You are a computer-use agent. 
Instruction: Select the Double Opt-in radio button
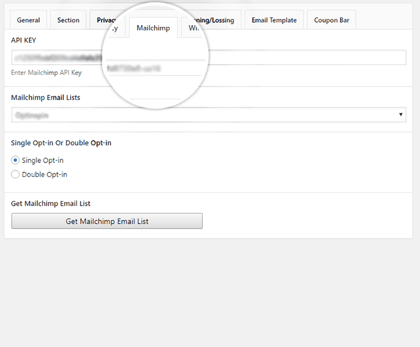(15, 174)
